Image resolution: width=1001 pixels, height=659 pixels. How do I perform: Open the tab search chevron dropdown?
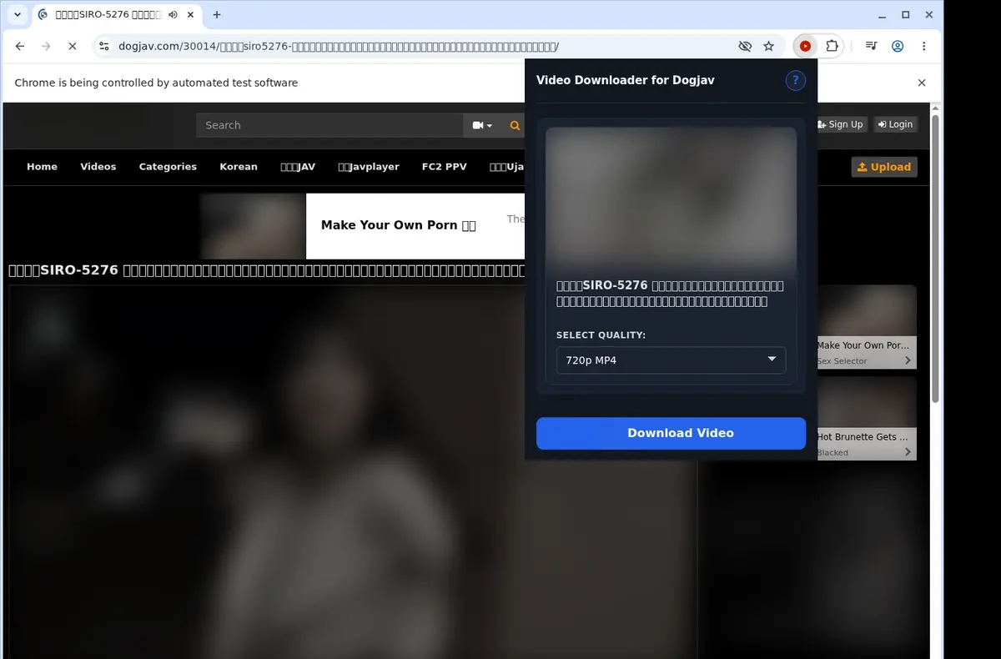pyautogui.click(x=17, y=15)
